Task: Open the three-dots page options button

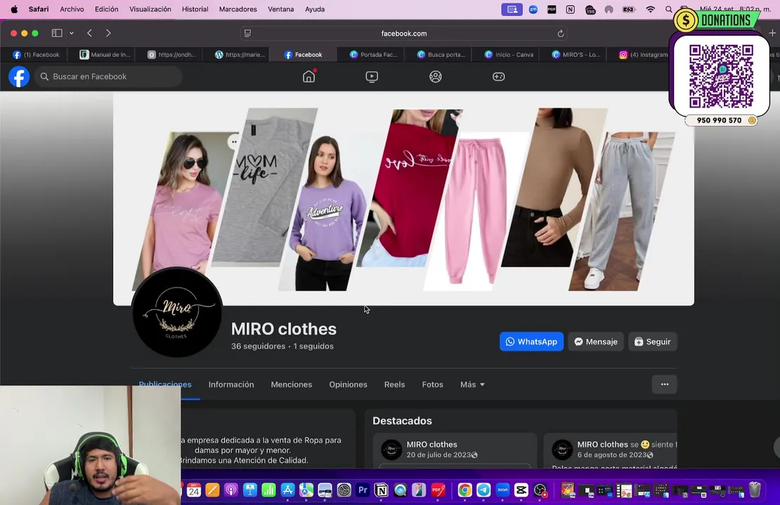Action: tap(665, 384)
